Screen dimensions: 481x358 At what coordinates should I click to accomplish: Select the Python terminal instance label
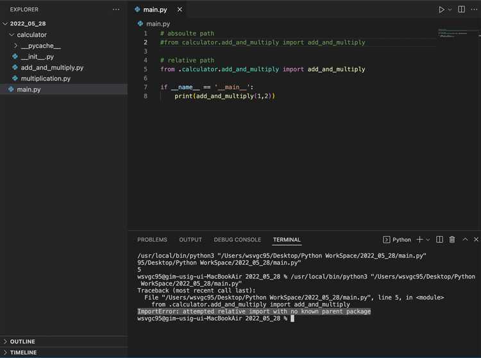point(397,239)
